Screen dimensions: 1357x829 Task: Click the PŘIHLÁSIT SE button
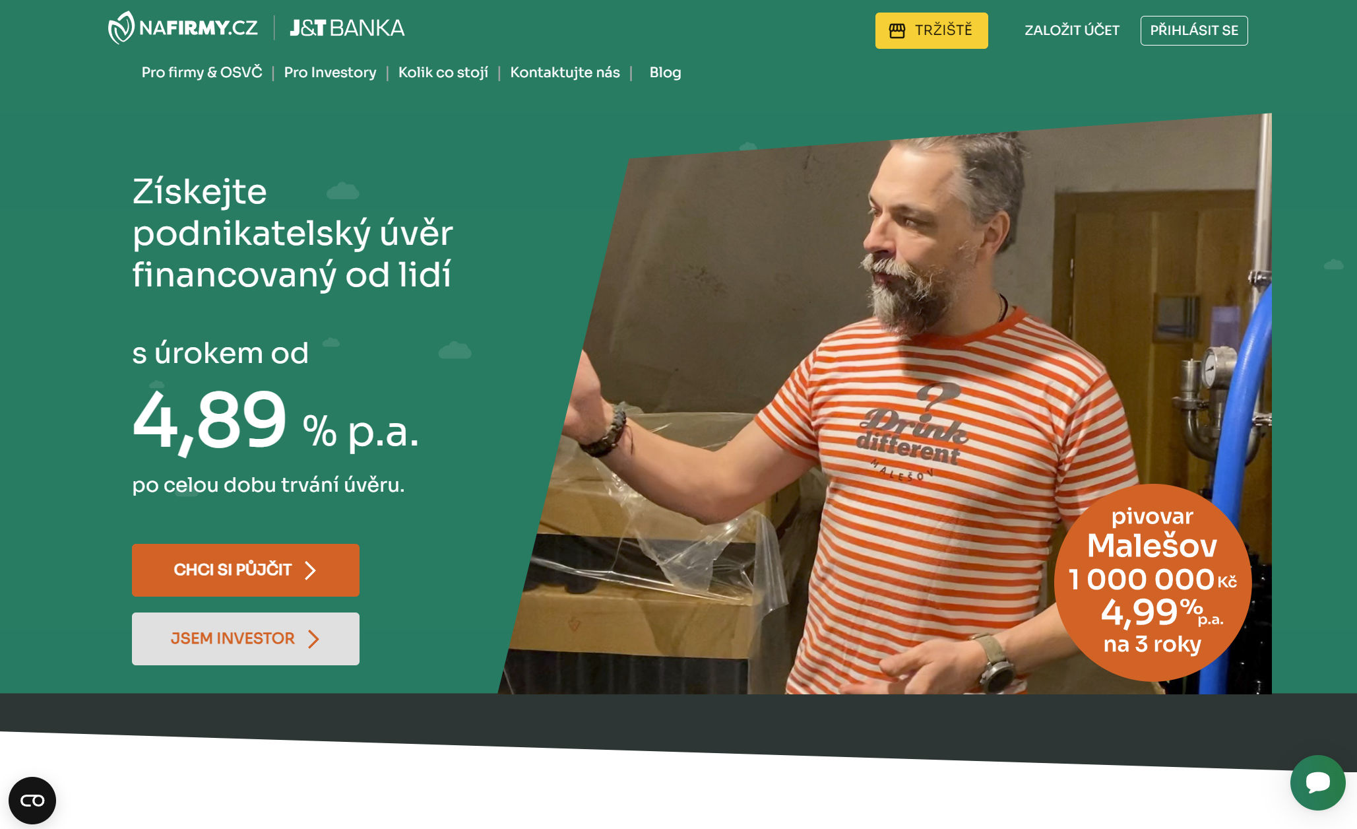click(1194, 30)
